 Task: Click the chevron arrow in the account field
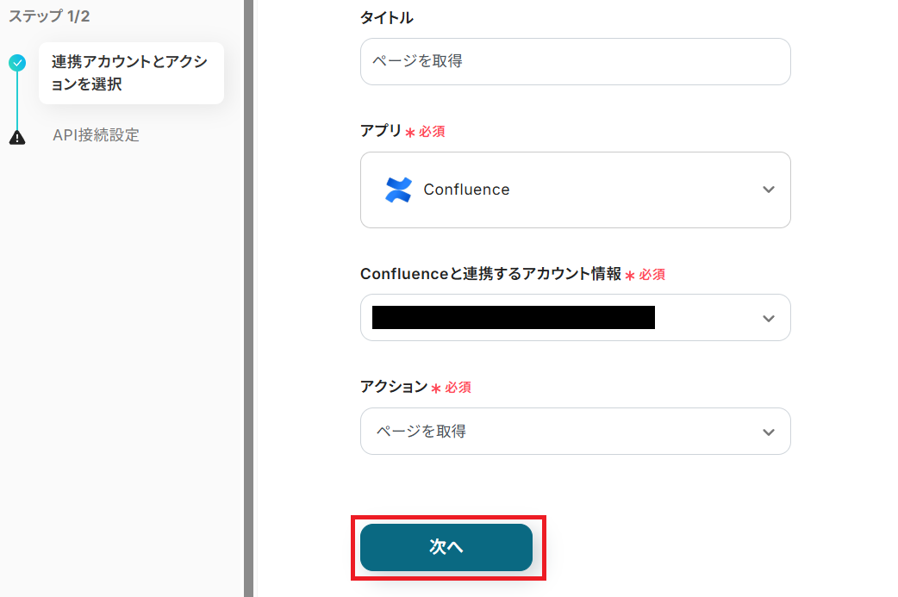pos(769,319)
